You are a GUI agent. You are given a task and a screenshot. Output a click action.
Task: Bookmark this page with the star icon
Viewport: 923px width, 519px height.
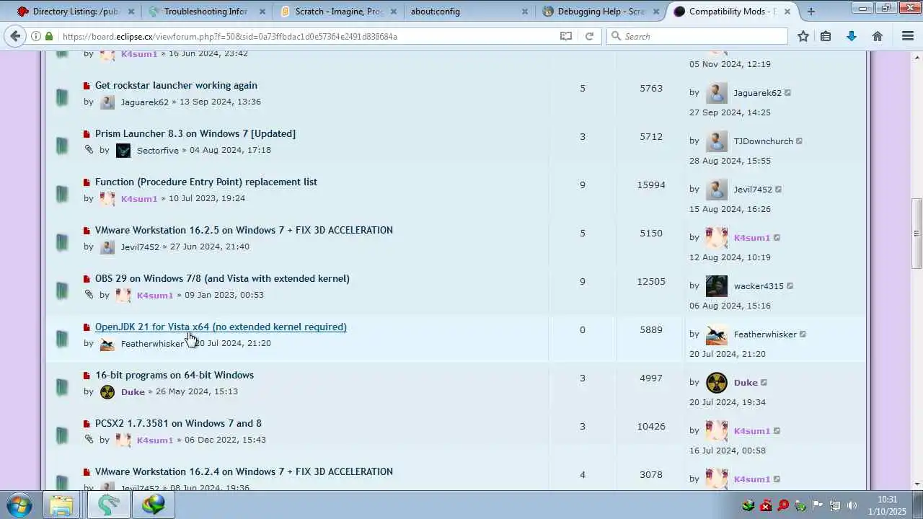tap(803, 36)
